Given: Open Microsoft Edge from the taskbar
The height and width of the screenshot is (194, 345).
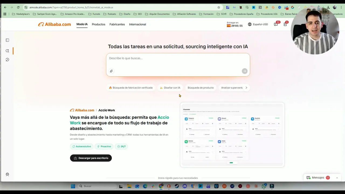Looking at the screenshot, I should point(145,186).
